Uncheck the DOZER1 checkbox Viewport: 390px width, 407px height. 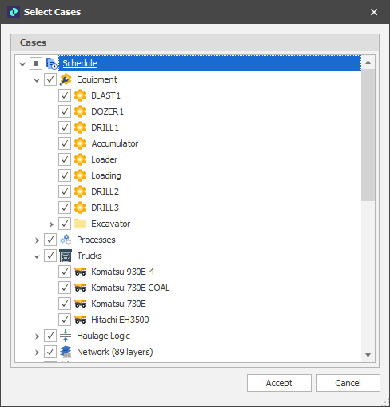[x=65, y=111]
